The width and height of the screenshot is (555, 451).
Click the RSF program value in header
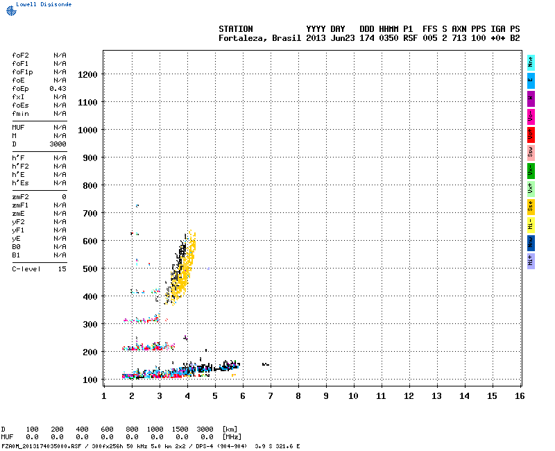click(x=410, y=38)
